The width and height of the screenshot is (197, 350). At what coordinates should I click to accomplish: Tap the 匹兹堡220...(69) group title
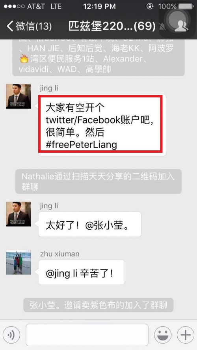coord(112,26)
